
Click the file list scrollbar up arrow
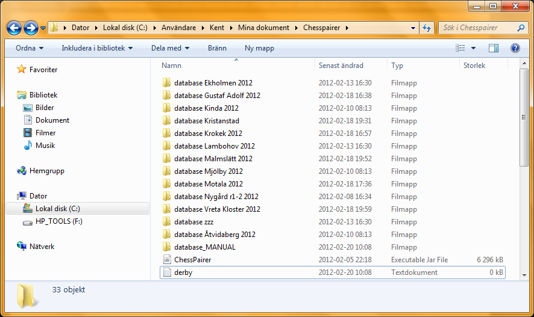pos(524,63)
